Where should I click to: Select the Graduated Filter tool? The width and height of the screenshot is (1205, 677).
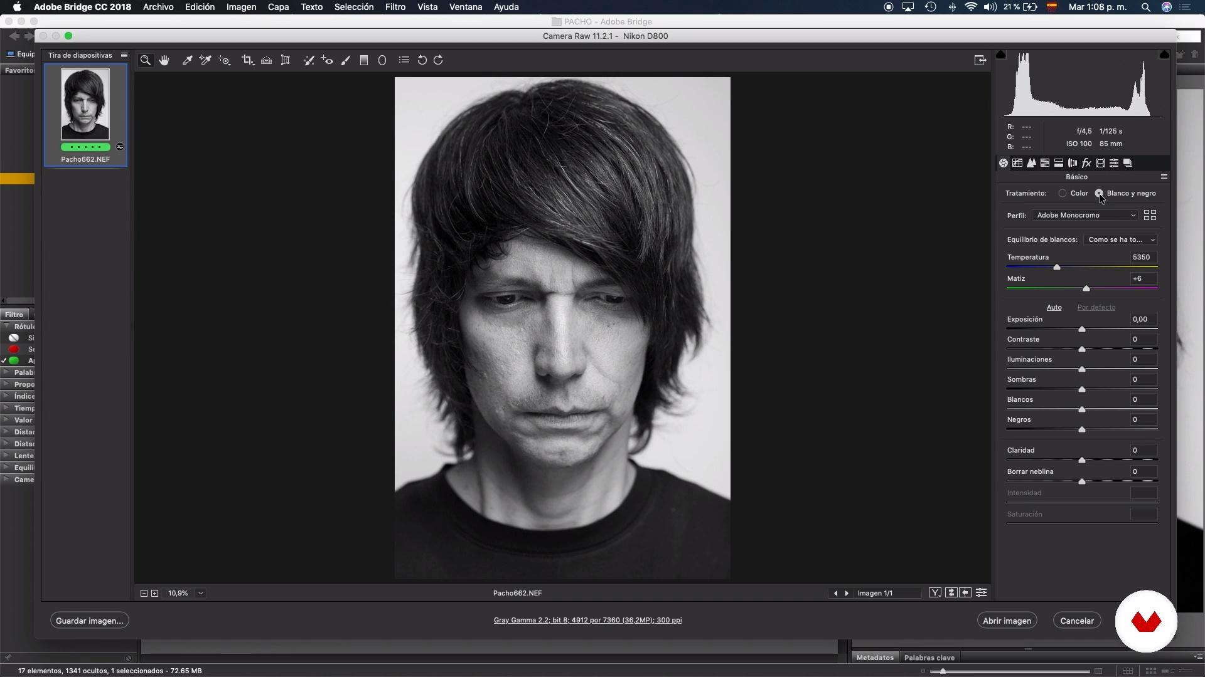coord(364,60)
